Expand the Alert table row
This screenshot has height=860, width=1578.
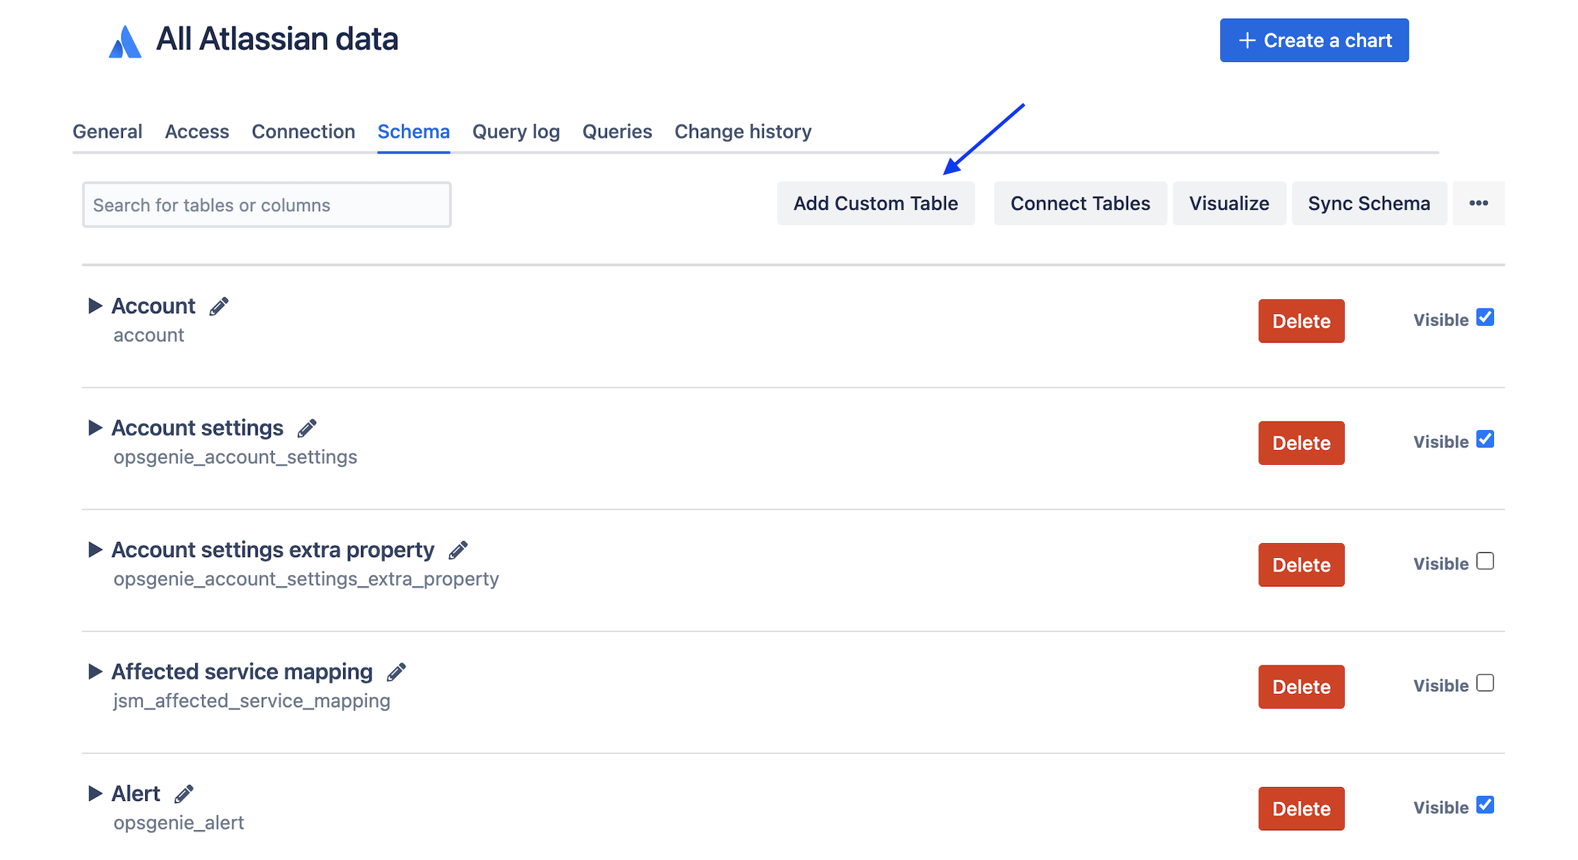(95, 793)
